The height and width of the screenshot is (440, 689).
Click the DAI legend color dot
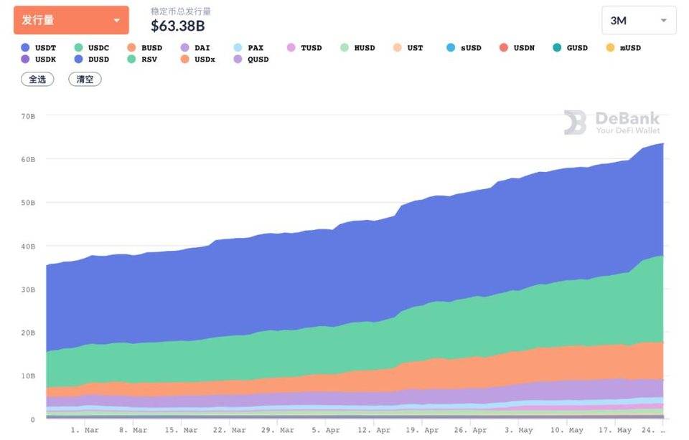click(184, 48)
